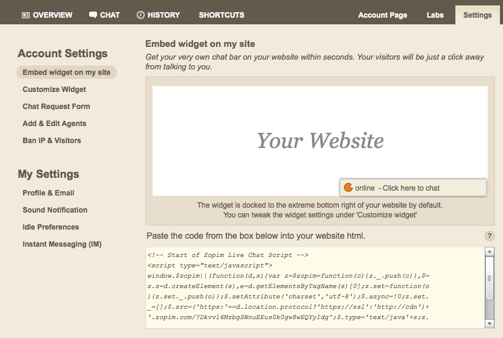Open Sound Notification settings
Image resolution: width=503 pixels, height=338 pixels.
pyautogui.click(x=55, y=210)
